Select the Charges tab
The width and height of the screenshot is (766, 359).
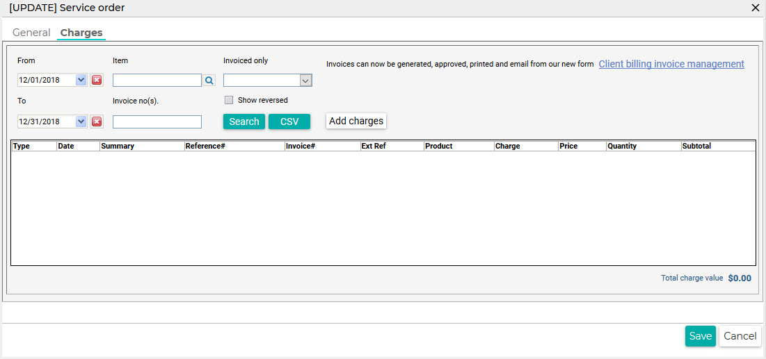81,33
